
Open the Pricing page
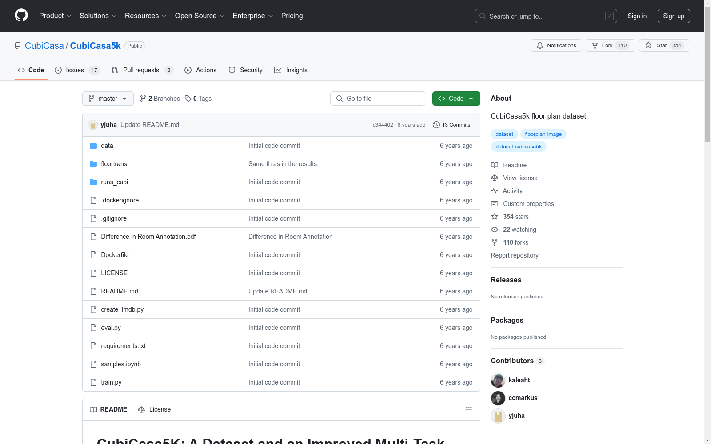tap(292, 16)
